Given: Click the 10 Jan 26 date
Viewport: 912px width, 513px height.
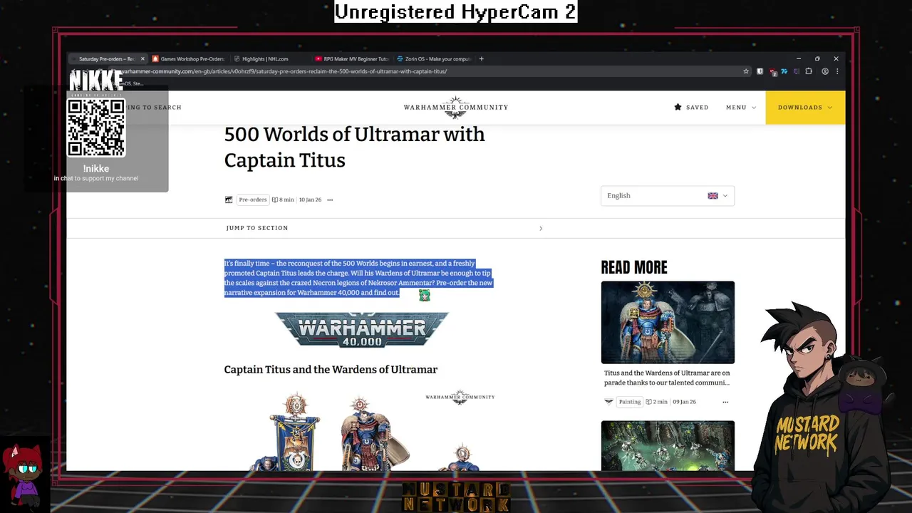Looking at the screenshot, I should point(310,199).
